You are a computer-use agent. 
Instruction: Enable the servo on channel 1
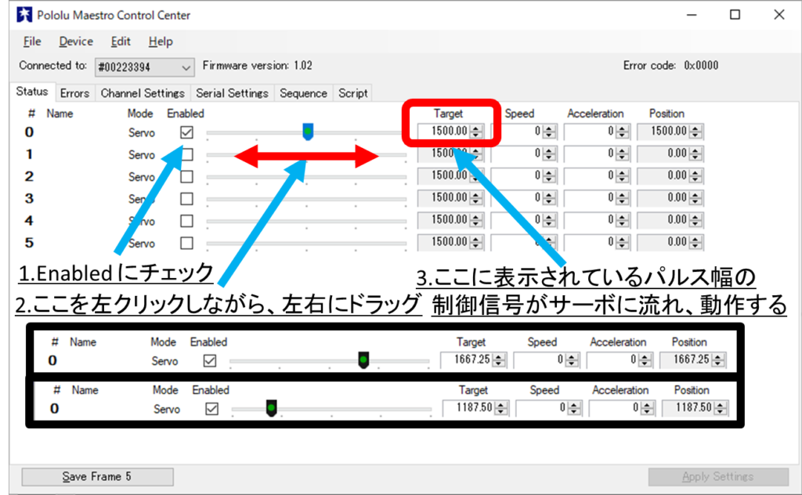186,154
